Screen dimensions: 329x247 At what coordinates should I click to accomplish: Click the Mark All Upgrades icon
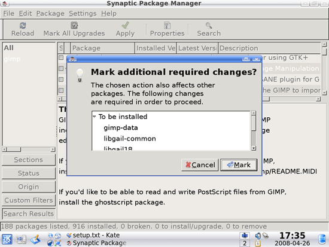coord(74,25)
